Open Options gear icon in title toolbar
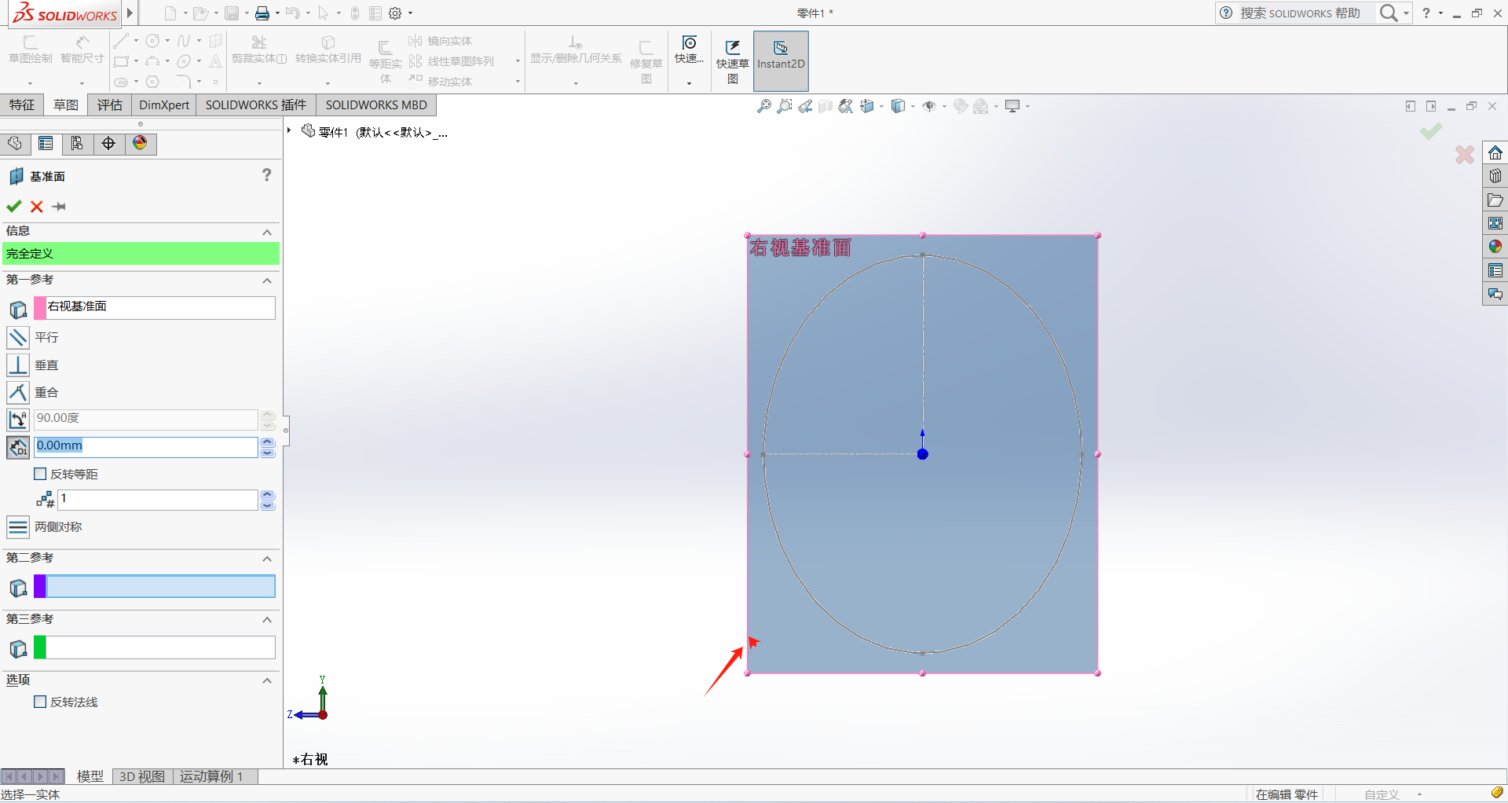 pyautogui.click(x=395, y=13)
